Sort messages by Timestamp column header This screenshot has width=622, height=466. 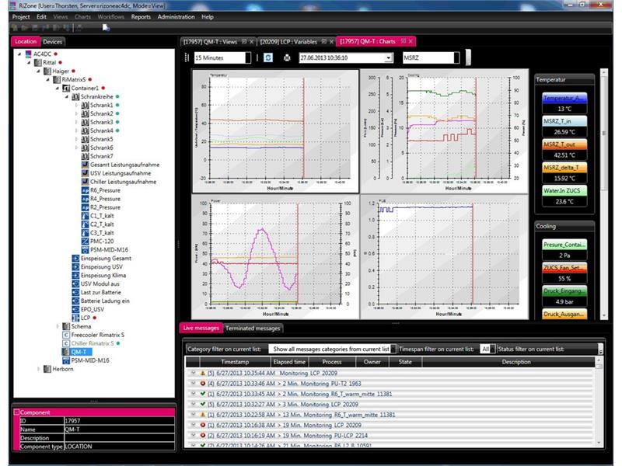coord(234,362)
